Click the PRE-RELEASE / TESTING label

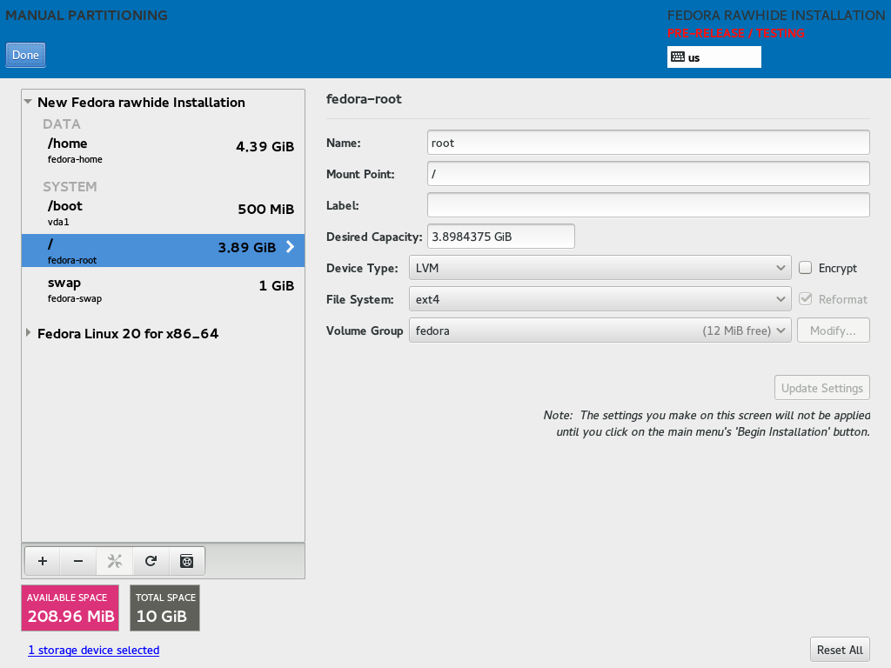click(x=736, y=33)
